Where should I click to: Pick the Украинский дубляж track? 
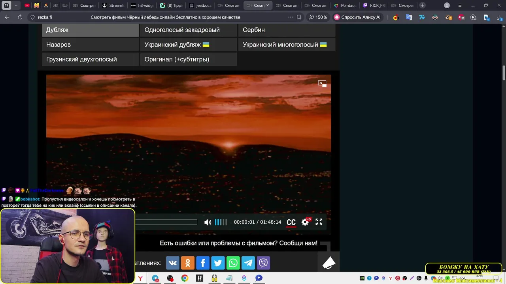click(x=189, y=45)
